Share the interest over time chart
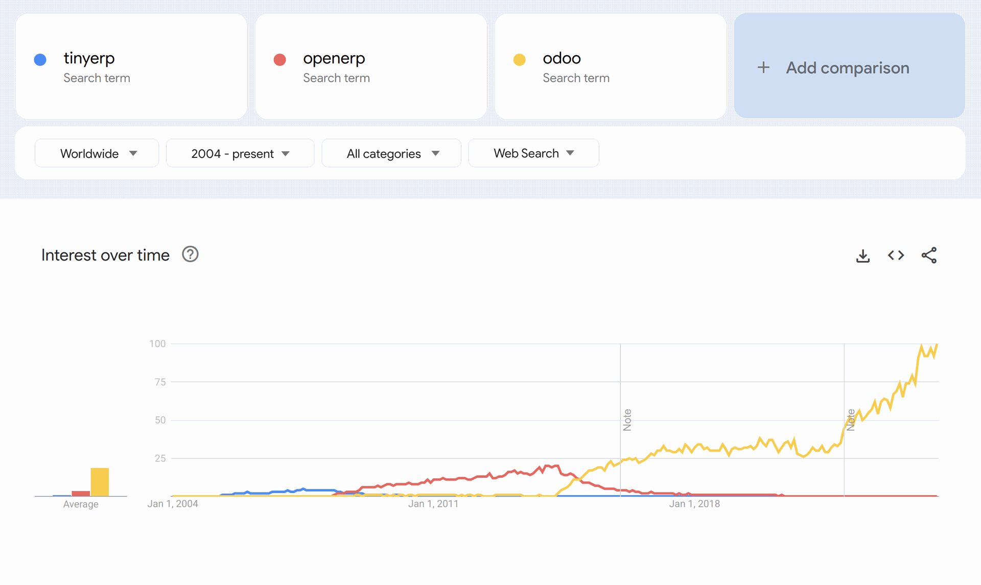Screen dimensions: 981x585 pyautogui.click(x=929, y=255)
